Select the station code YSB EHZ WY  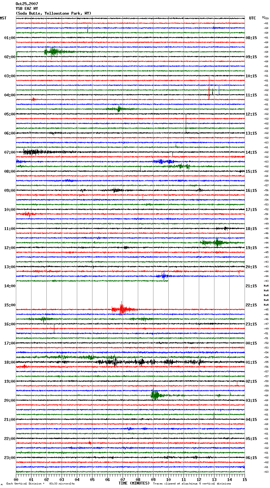pyautogui.click(x=27, y=9)
